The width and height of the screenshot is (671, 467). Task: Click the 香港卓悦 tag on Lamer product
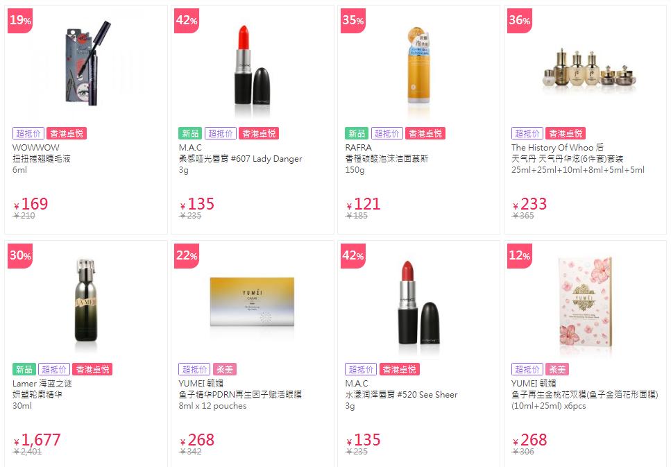click(92, 369)
